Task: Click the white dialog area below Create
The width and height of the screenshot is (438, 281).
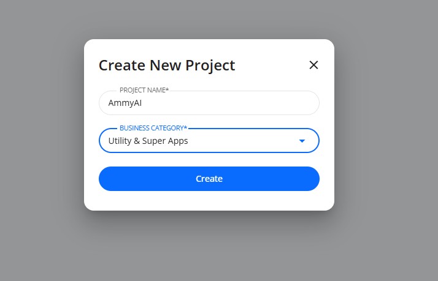Action: [209, 201]
